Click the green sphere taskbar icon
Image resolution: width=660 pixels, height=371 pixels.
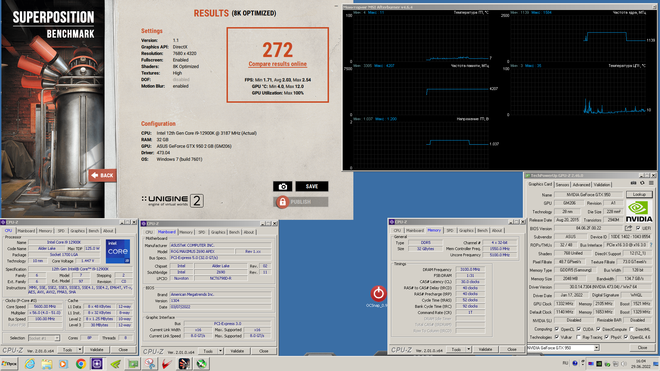pyautogui.click(x=201, y=364)
